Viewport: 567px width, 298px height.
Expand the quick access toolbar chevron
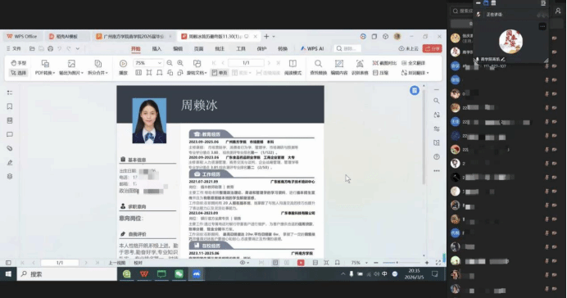pos(77,49)
